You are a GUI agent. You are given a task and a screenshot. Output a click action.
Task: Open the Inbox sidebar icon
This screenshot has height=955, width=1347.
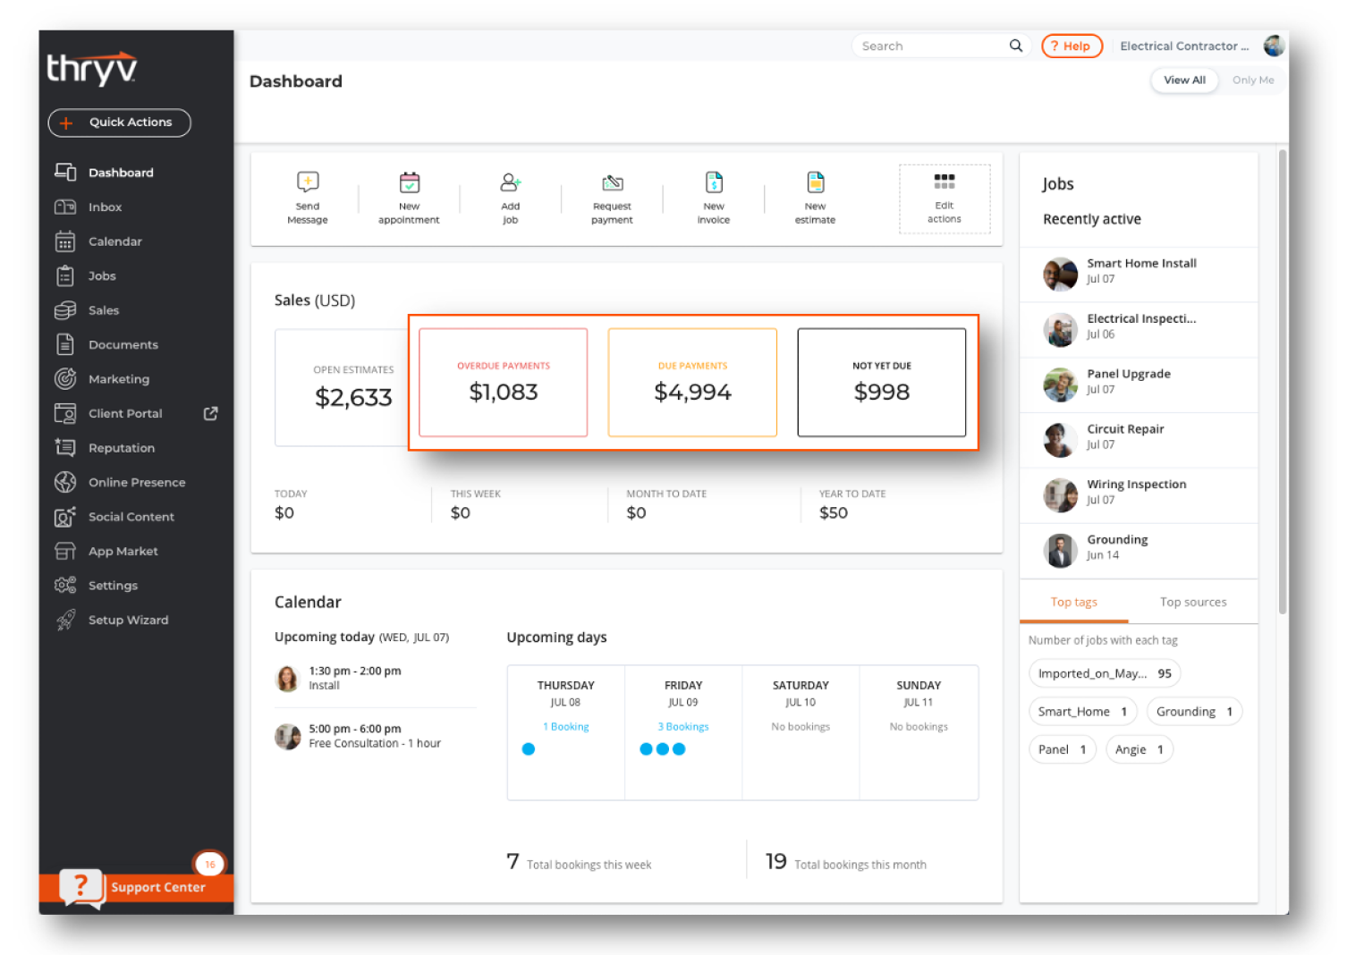point(65,207)
